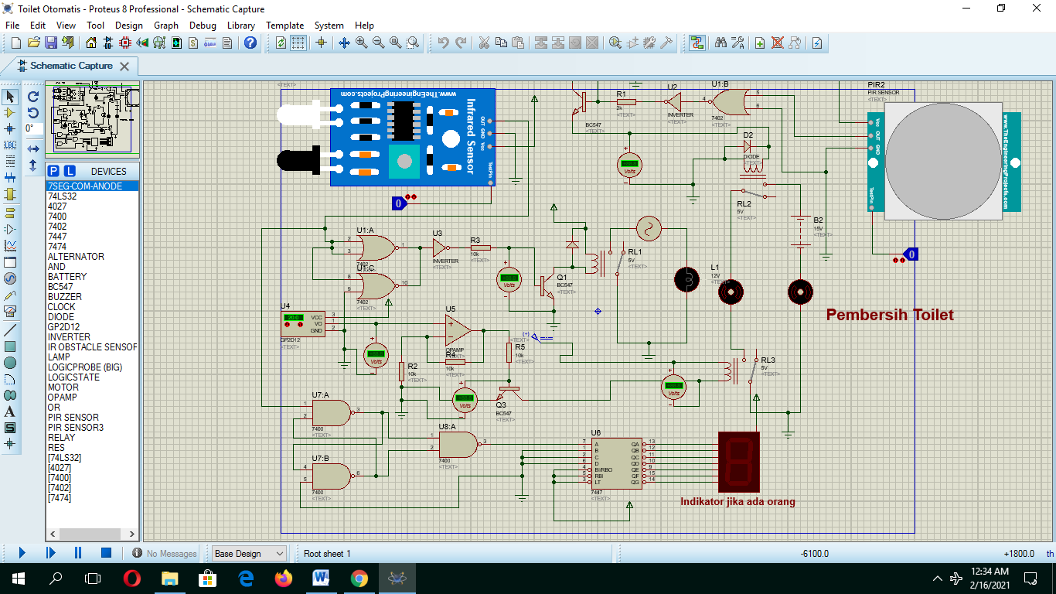The image size is (1056, 594).
Task: Open the Base Design variant dropdown
Action: [x=249, y=554]
